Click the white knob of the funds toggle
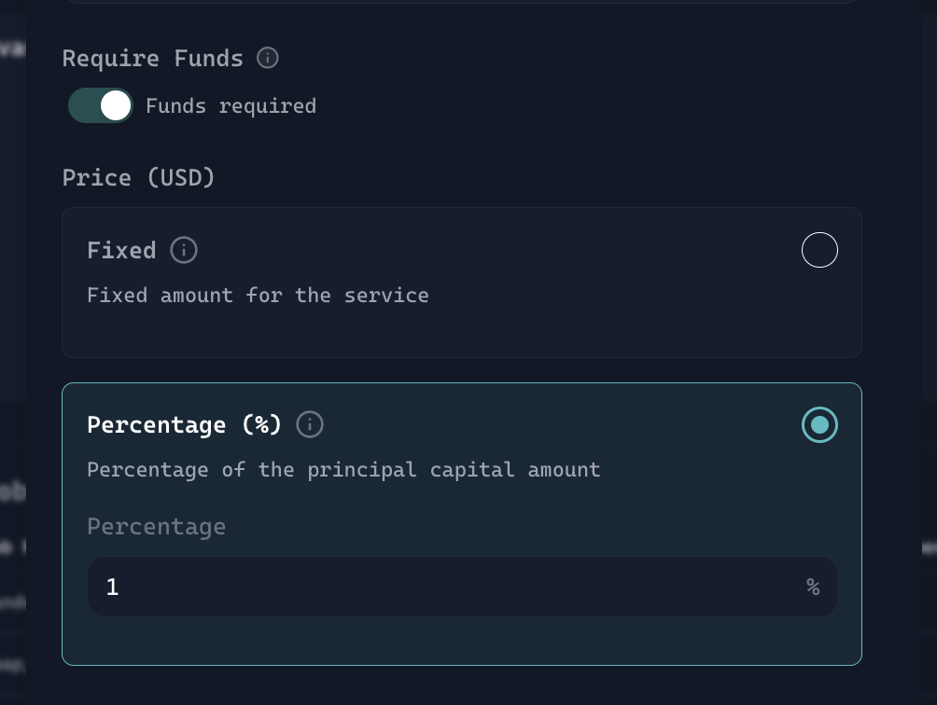 click(x=115, y=105)
